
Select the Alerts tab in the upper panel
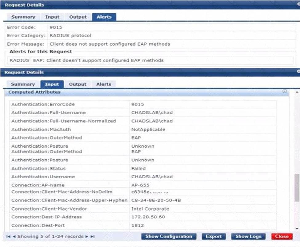[x=104, y=17]
